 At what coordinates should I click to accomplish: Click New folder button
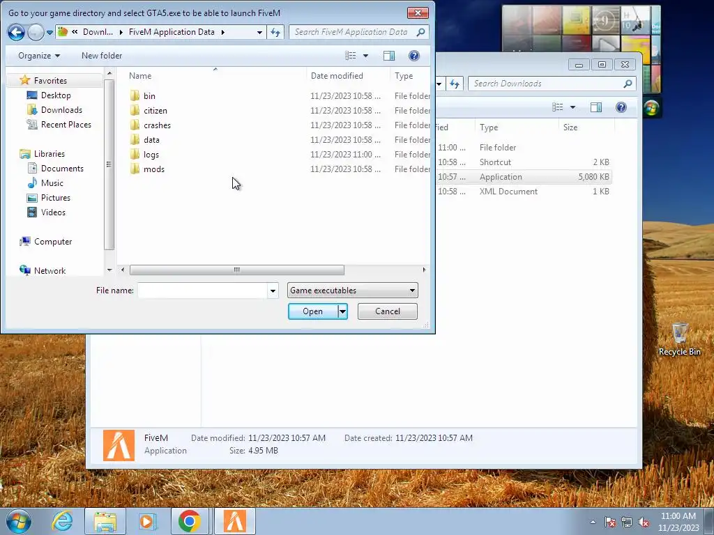click(102, 56)
